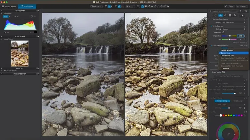
Task: Activate the Crop tool
Action: [x=146, y=6]
